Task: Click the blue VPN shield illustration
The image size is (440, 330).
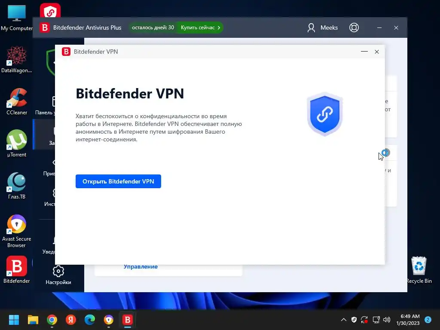Action: (325, 114)
